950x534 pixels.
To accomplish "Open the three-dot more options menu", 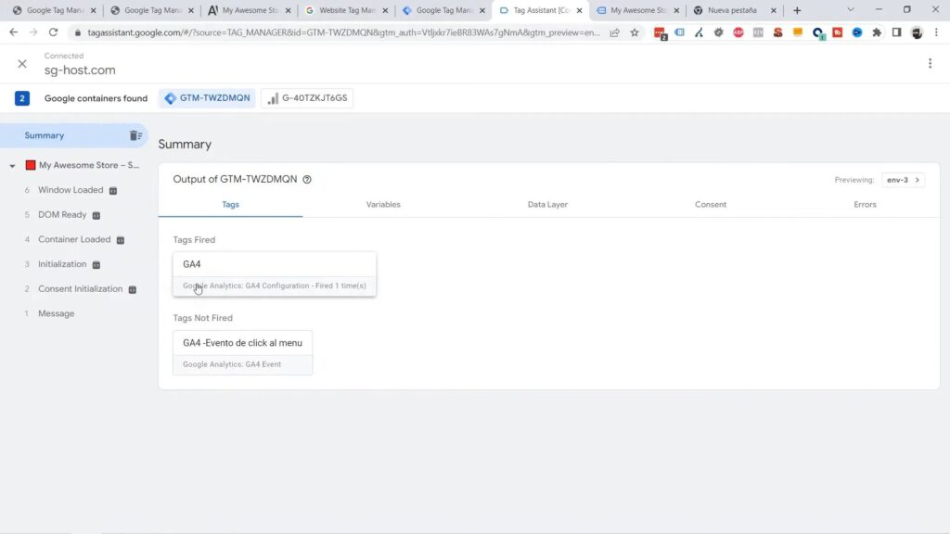I will (x=930, y=63).
